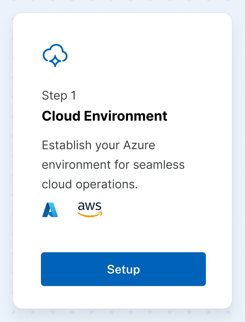Select the AWS logo icon

pyautogui.click(x=90, y=210)
